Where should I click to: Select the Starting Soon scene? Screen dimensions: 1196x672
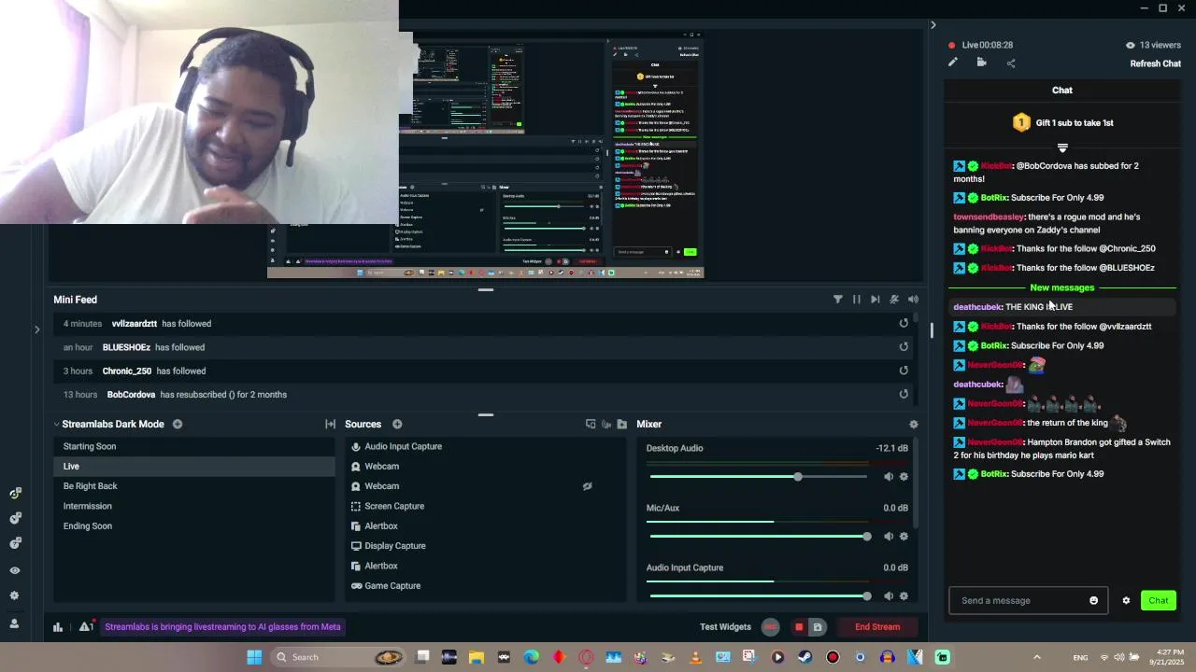point(194,446)
